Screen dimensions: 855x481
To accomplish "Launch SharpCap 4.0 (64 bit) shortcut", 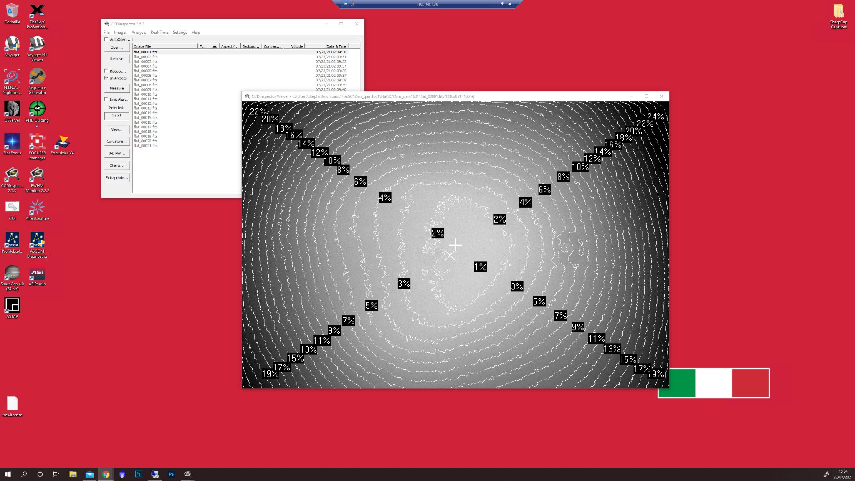I will coord(12,278).
